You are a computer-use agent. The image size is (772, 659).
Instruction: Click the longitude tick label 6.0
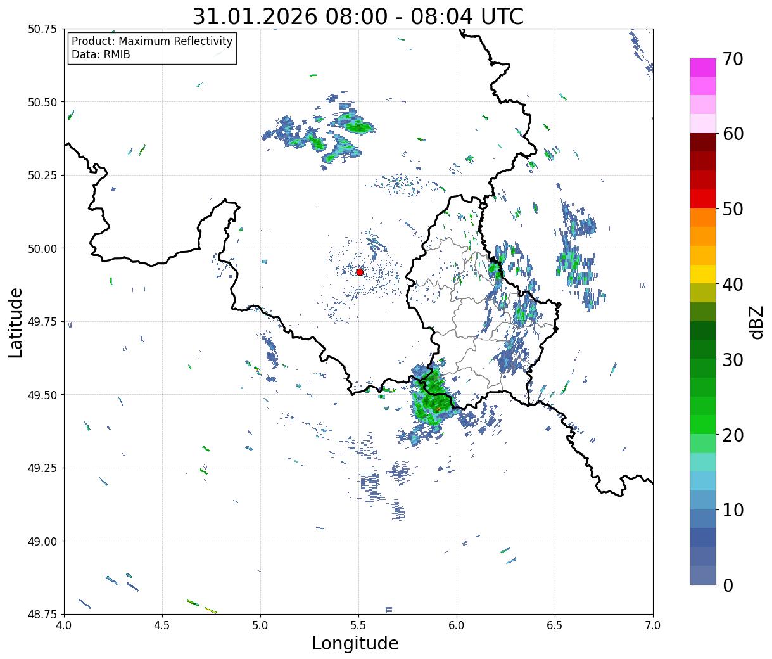click(x=457, y=625)
